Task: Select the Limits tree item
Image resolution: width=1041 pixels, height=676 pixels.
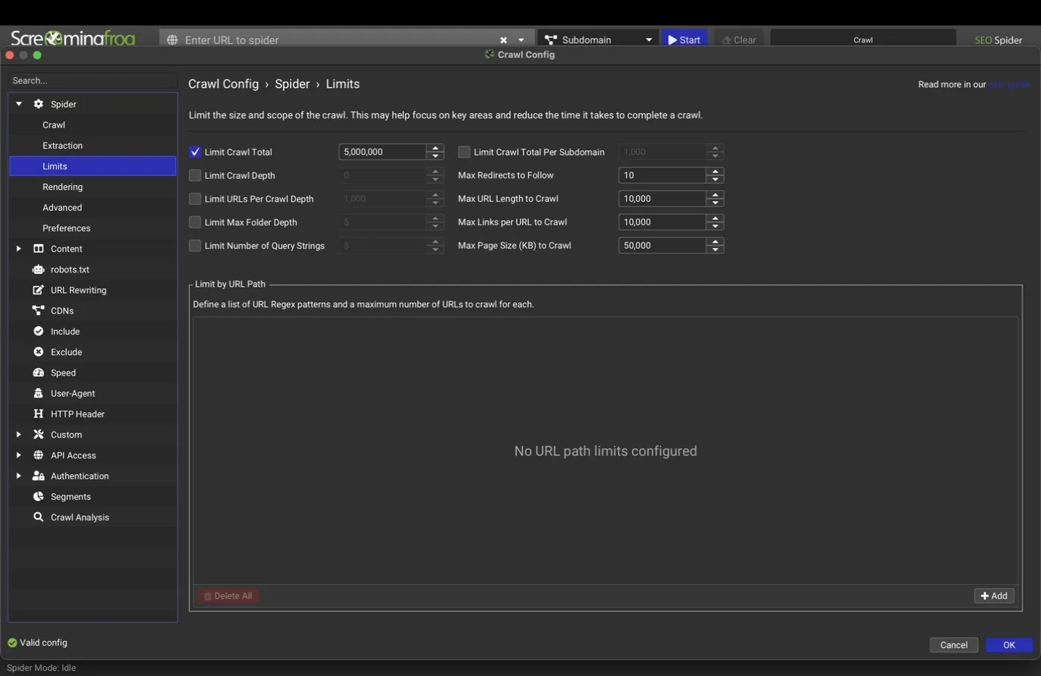Action: (93, 166)
